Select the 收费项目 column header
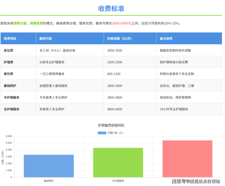 [10, 39]
